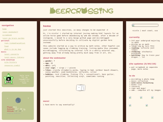Screen dimensions: 163x122
Task: Click the broken banner image above nicole
Action: [x=145, y=25]
